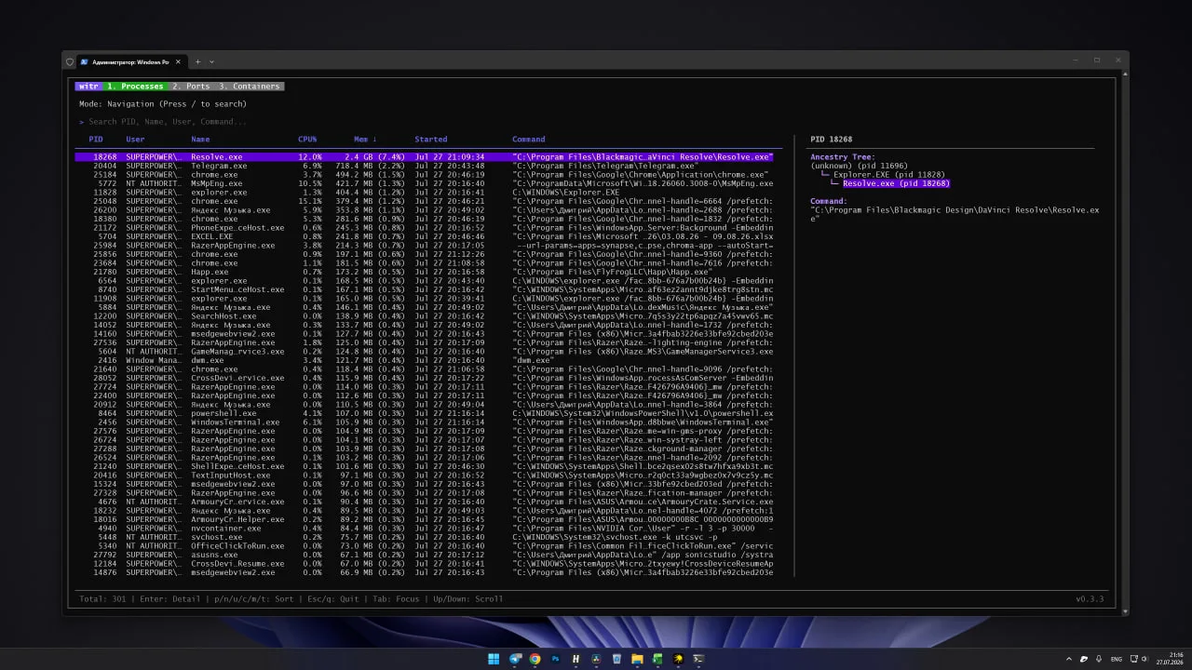Select the powershell.exe process row

pos(424,413)
